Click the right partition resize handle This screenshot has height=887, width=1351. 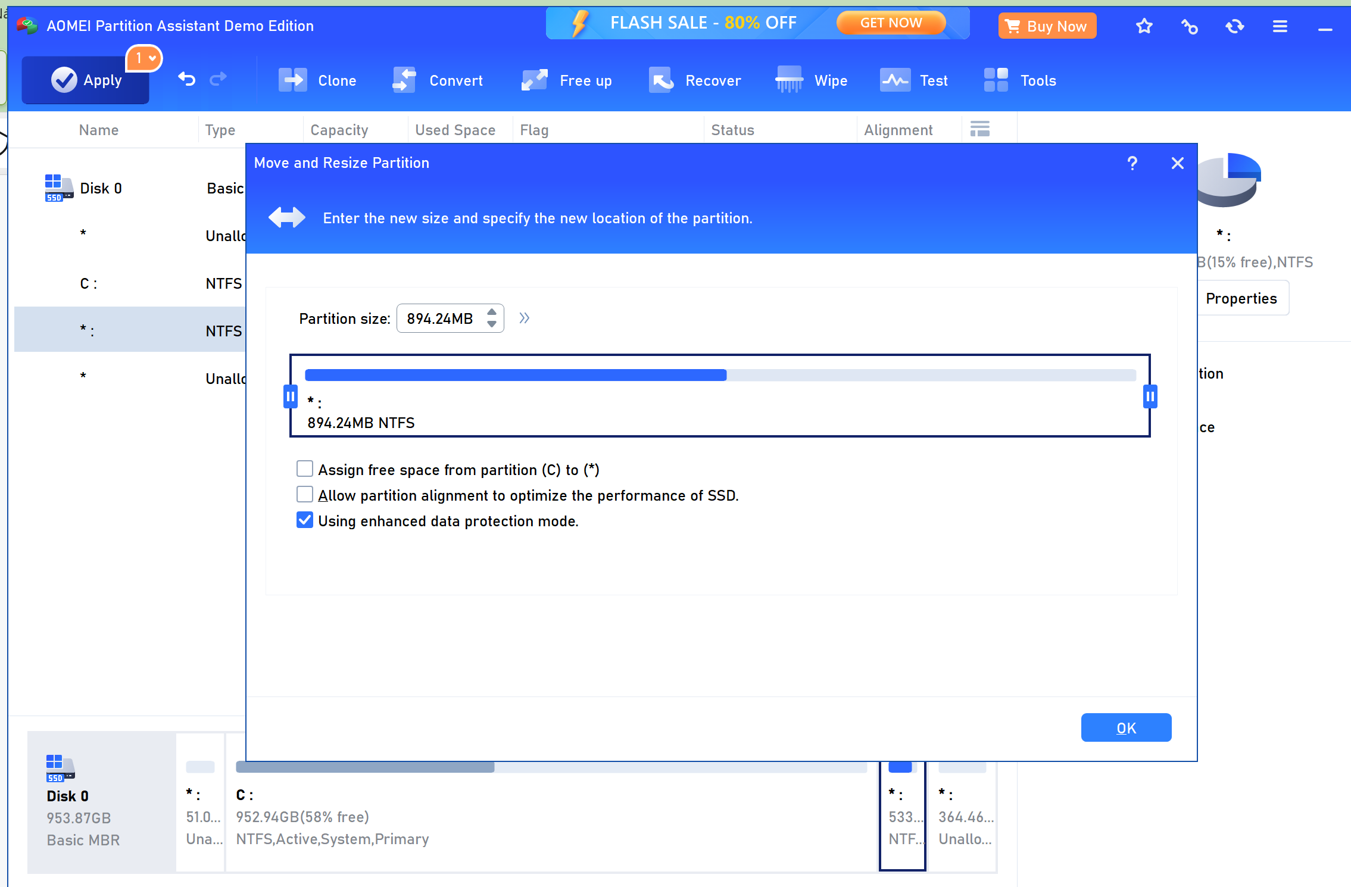tap(1150, 396)
